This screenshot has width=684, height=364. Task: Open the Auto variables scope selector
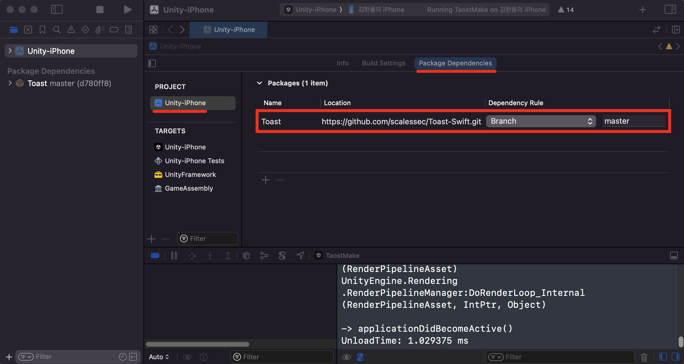click(159, 357)
